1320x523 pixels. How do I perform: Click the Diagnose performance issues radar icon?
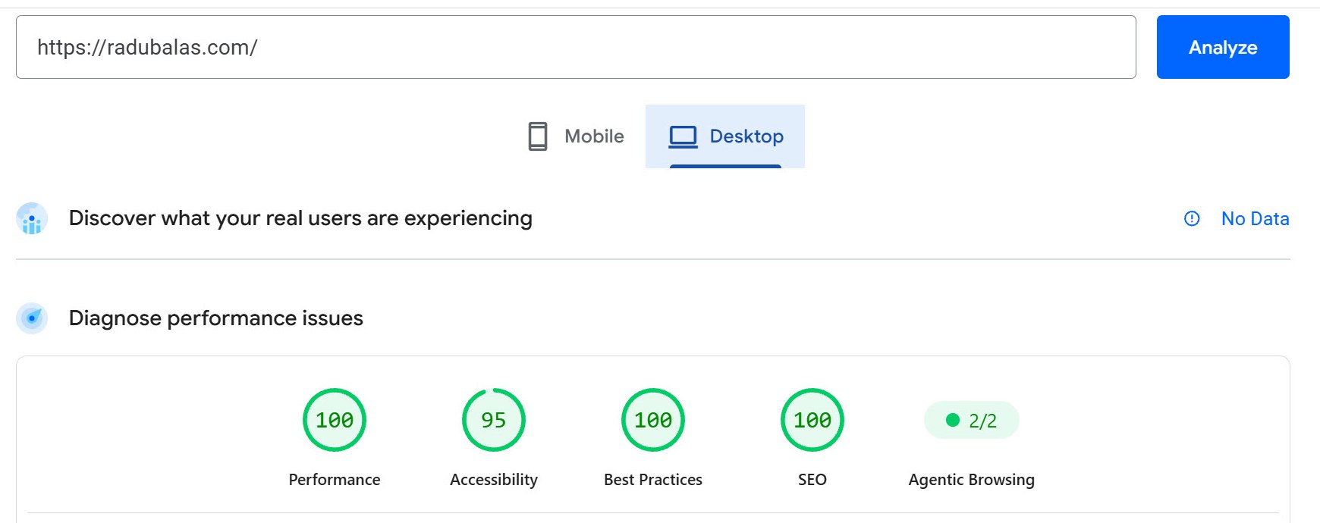click(x=32, y=318)
